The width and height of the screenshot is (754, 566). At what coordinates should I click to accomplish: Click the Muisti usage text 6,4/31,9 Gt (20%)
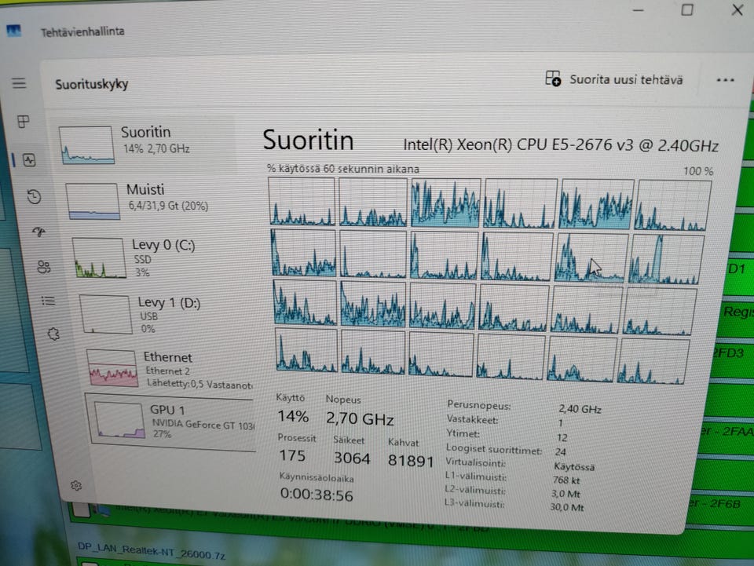coord(168,206)
